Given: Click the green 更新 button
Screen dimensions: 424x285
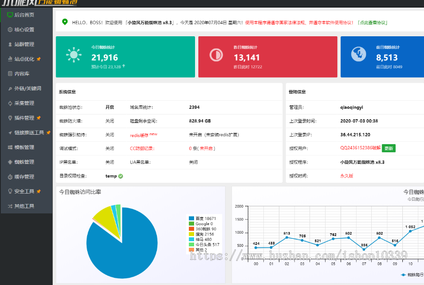Looking at the screenshot, I should click(x=388, y=148).
